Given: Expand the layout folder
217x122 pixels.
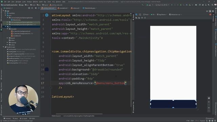Looking at the screenshot, I should coord(7,38).
